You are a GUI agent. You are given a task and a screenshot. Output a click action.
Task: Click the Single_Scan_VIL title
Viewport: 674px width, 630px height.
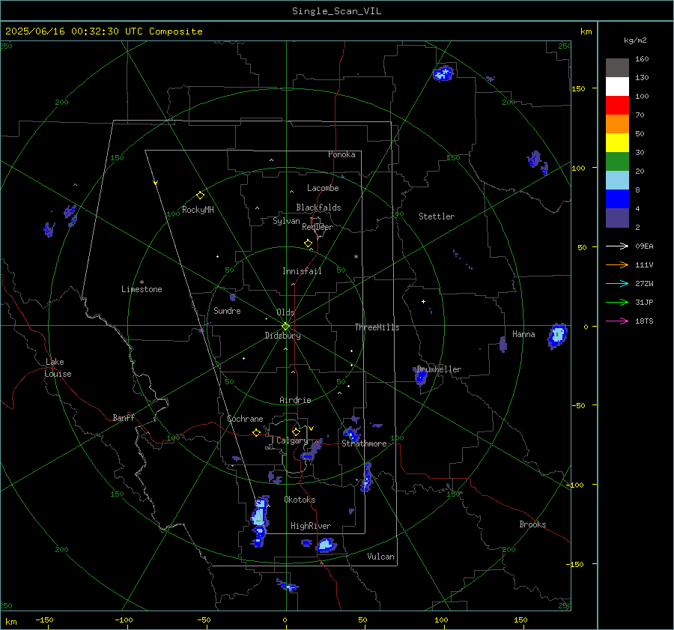(336, 11)
